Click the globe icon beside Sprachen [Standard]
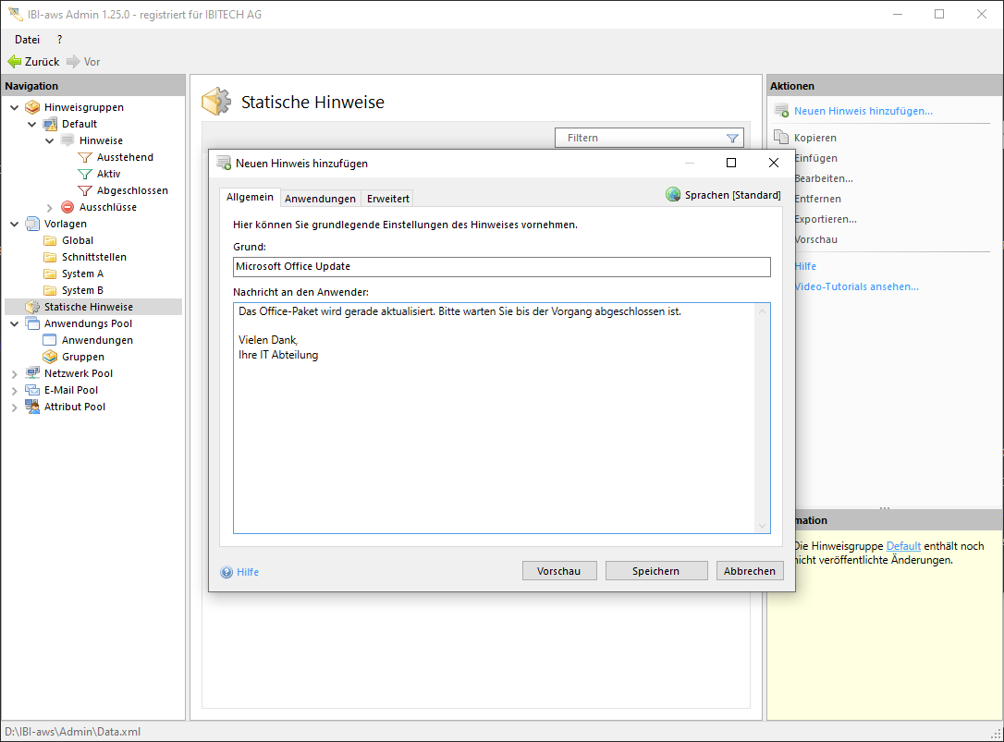1004x742 pixels. [x=673, y=195]
